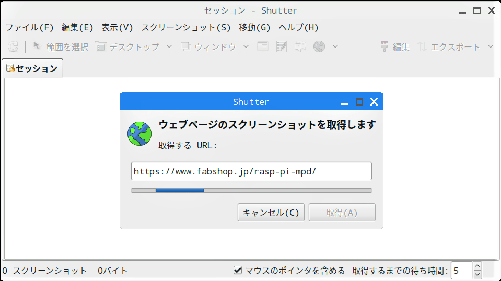Click the delay time value field
The height and width of the screenshot is (281, 501).
tap(461, 271)
